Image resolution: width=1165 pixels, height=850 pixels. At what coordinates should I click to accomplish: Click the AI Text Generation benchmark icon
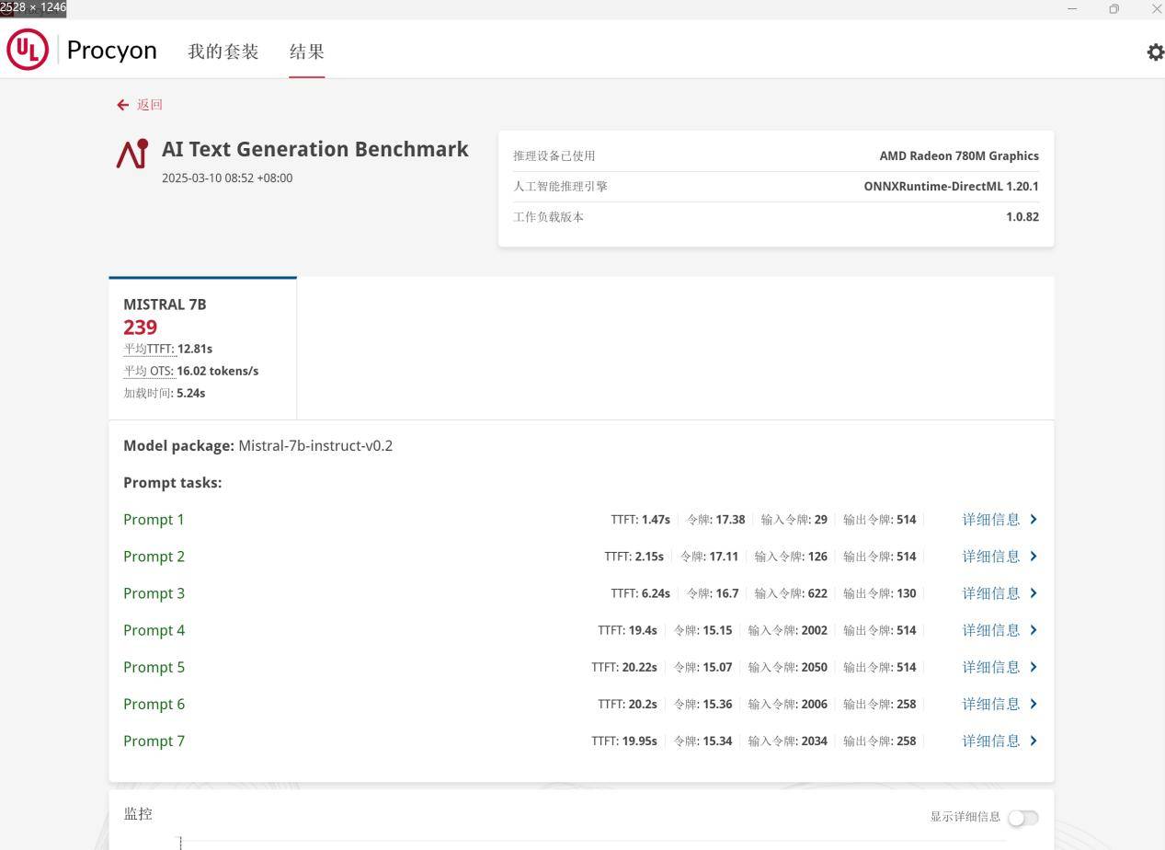tap(132, 154)
